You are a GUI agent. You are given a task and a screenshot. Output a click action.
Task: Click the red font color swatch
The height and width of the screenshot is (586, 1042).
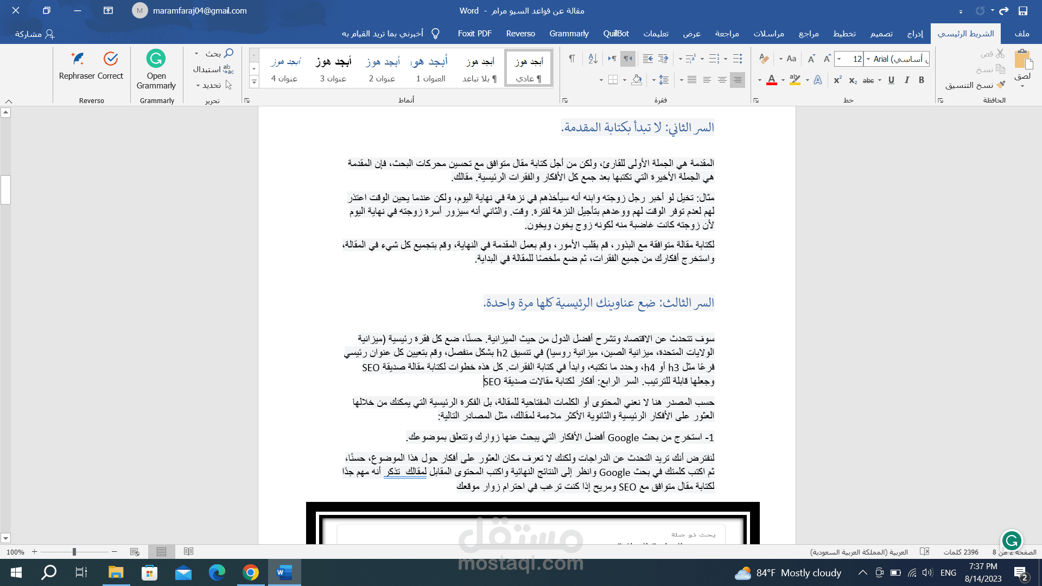click(771, 80)
